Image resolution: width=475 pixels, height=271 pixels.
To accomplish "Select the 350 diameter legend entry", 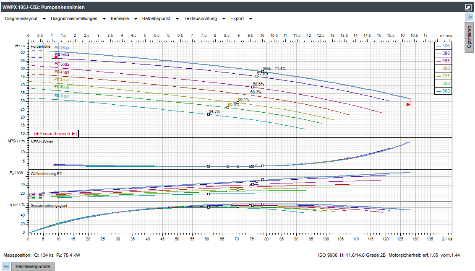I will pyautogui.click(x=443, y=69).
